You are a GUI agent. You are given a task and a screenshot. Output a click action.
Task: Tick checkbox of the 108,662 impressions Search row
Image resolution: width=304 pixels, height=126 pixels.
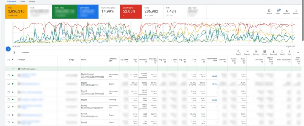[x=9, y=84]
